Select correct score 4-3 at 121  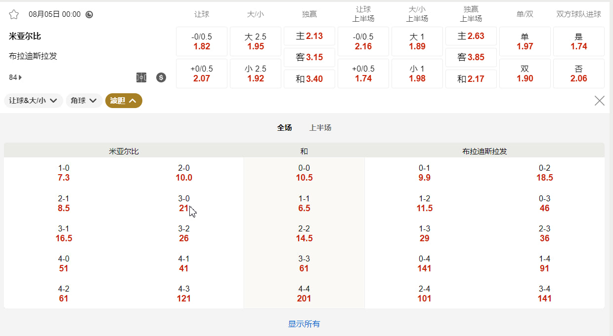click(x=184, y=294)
